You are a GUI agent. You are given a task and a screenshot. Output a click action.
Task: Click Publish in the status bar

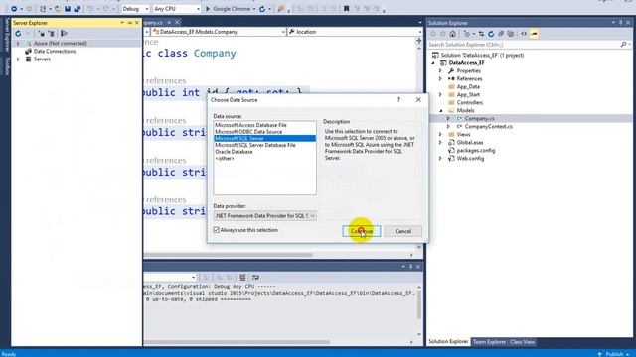click(x=614, y=354)
